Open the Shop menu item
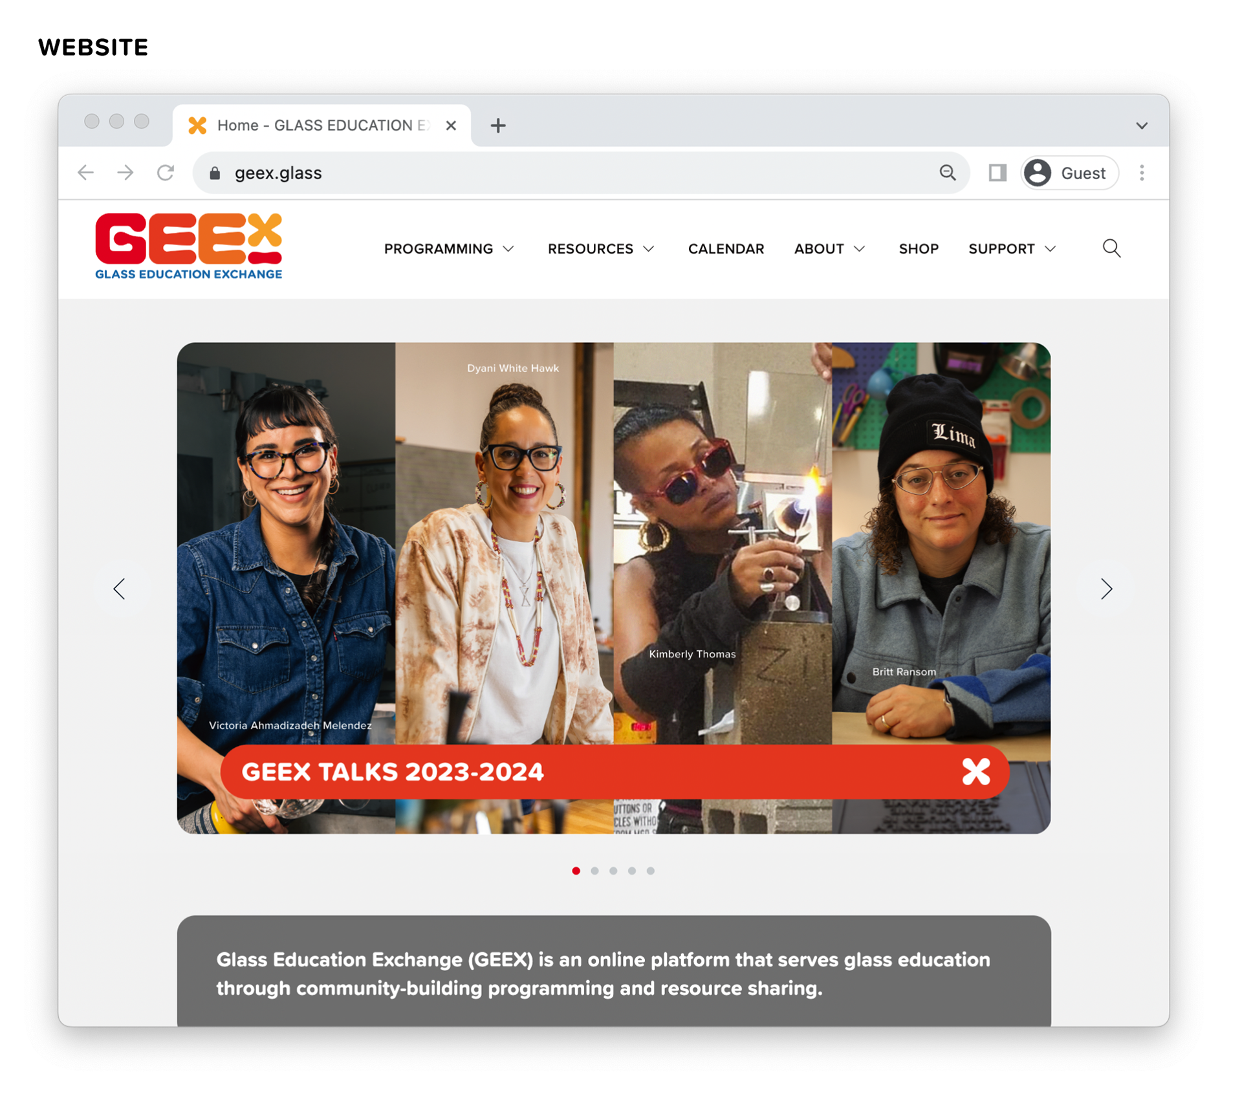 click(919, 249)
